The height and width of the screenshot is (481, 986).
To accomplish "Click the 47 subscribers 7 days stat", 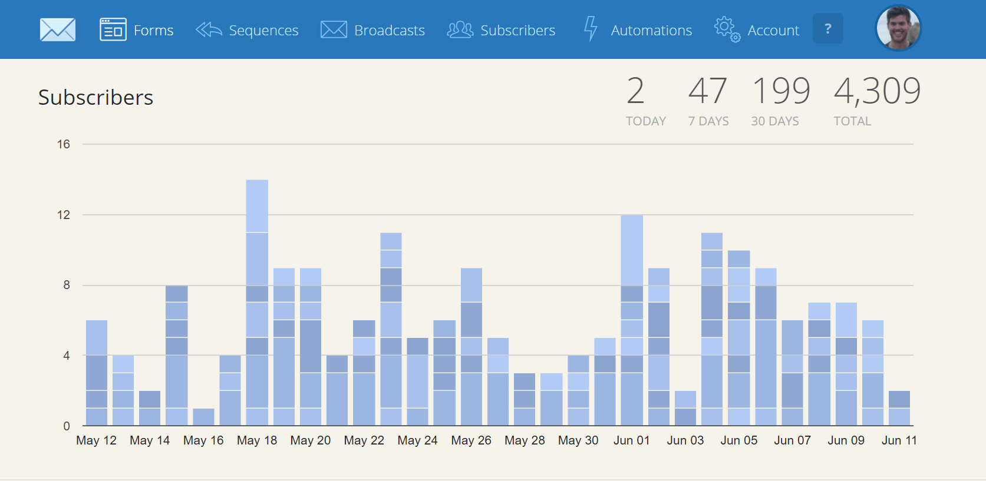I will [x=708, y=91].
